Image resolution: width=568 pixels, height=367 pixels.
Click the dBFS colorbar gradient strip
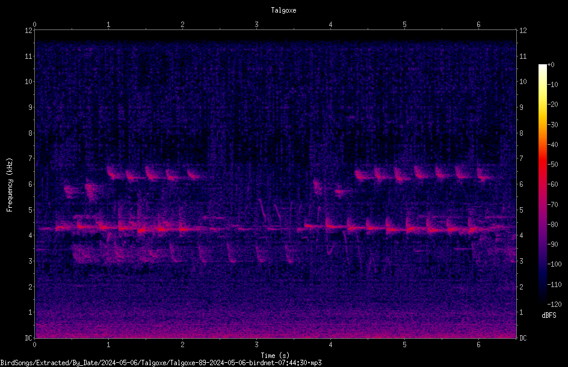point(542,184)
